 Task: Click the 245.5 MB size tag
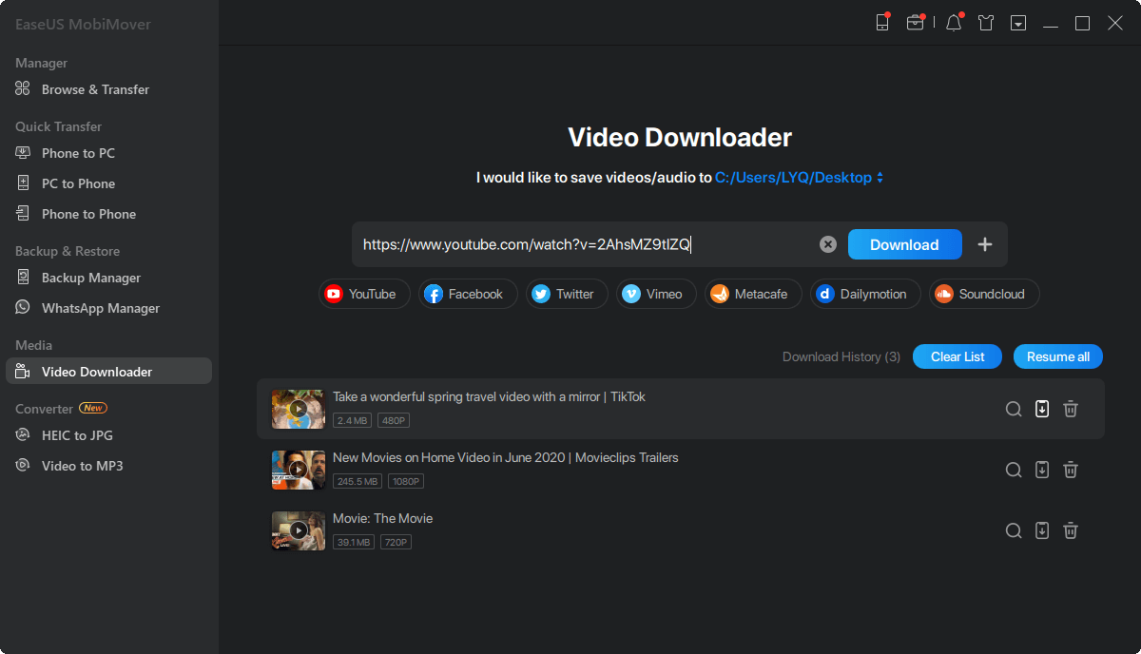tap(358, 481)
